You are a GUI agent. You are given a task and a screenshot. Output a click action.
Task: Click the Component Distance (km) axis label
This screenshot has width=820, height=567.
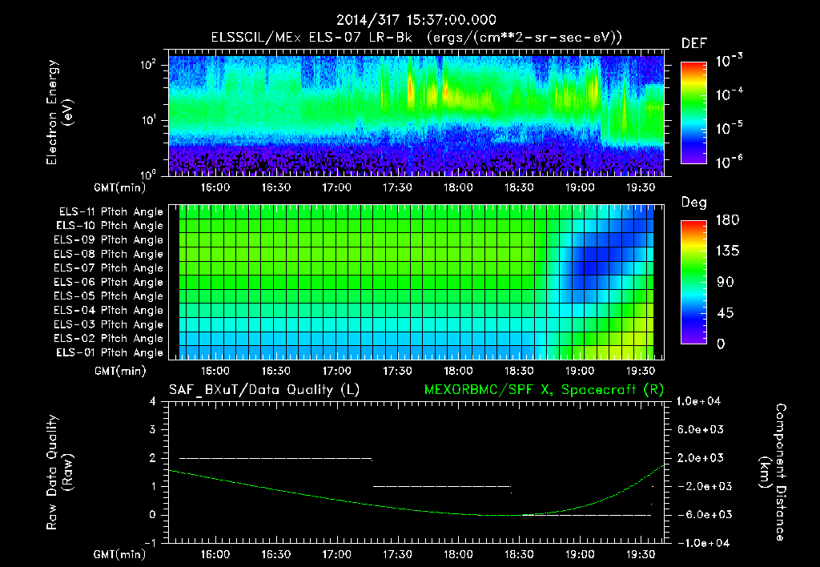click(773, 472)
